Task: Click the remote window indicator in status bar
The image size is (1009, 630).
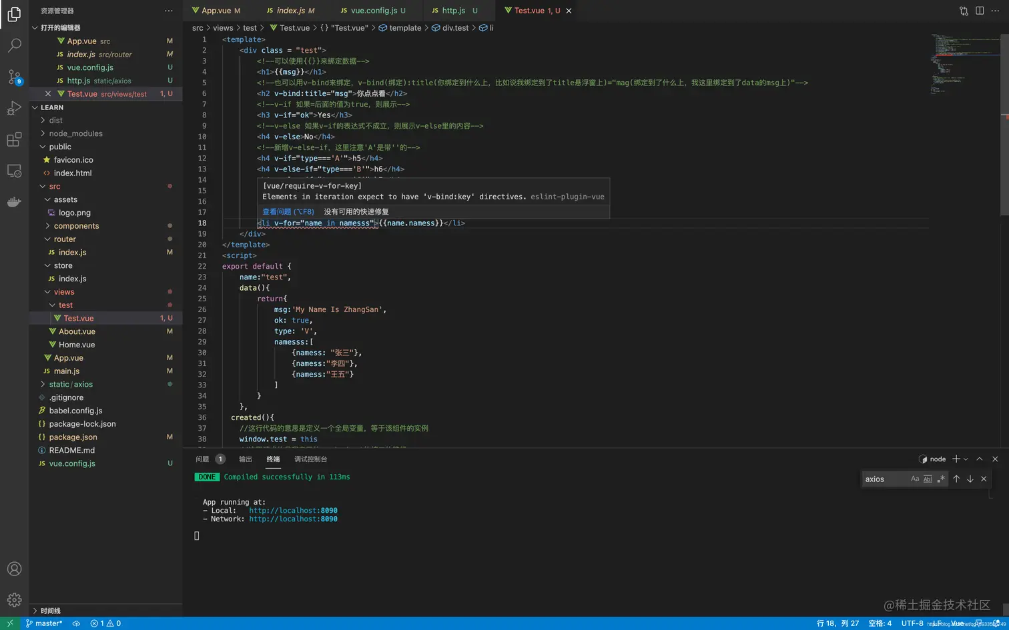Action: [x=10, y=623]
